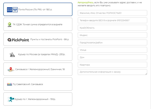Image resolution: width=151 pixels, height=109 pixels.
Task: Focus Дополнительная информация к заказу textarea
Action: click(112, 72)
